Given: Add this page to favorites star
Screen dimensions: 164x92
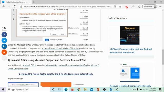Looking at the screenshot, I should click(120, 7).
